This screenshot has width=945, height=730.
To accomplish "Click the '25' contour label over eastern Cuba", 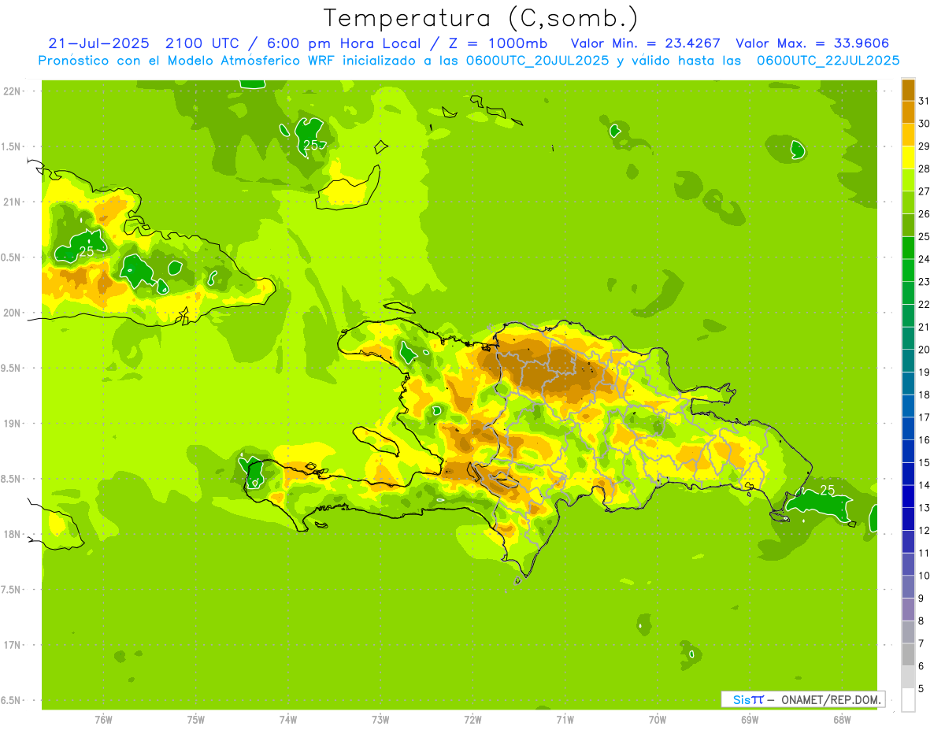I will pos(86,251).
